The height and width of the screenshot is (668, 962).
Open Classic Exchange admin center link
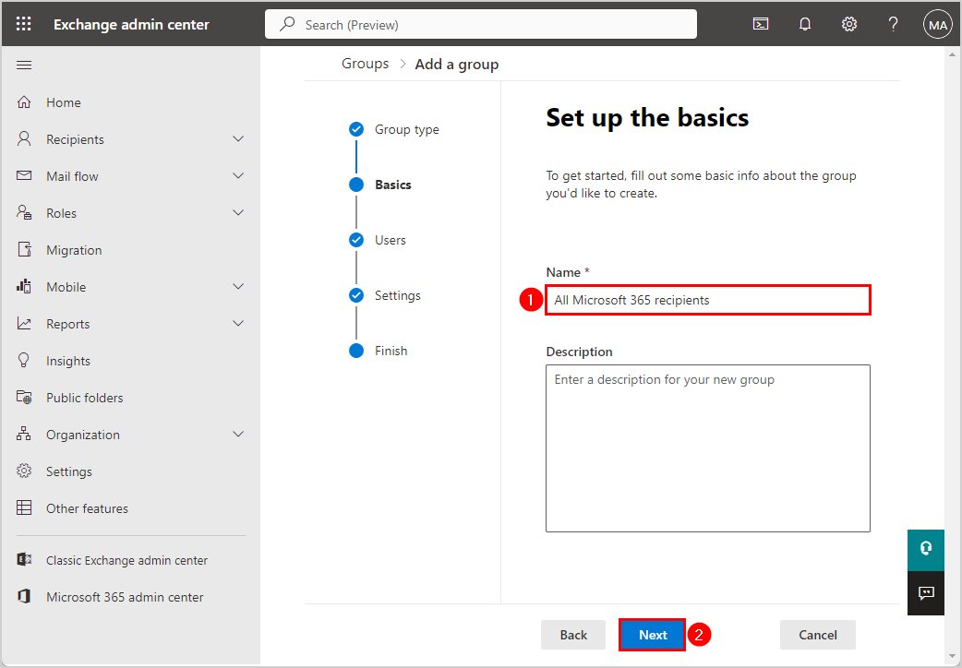pyautogui.click(x=127, y=560)
